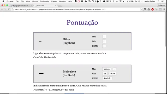Click the page vertical scrollbar

point(166,29)
